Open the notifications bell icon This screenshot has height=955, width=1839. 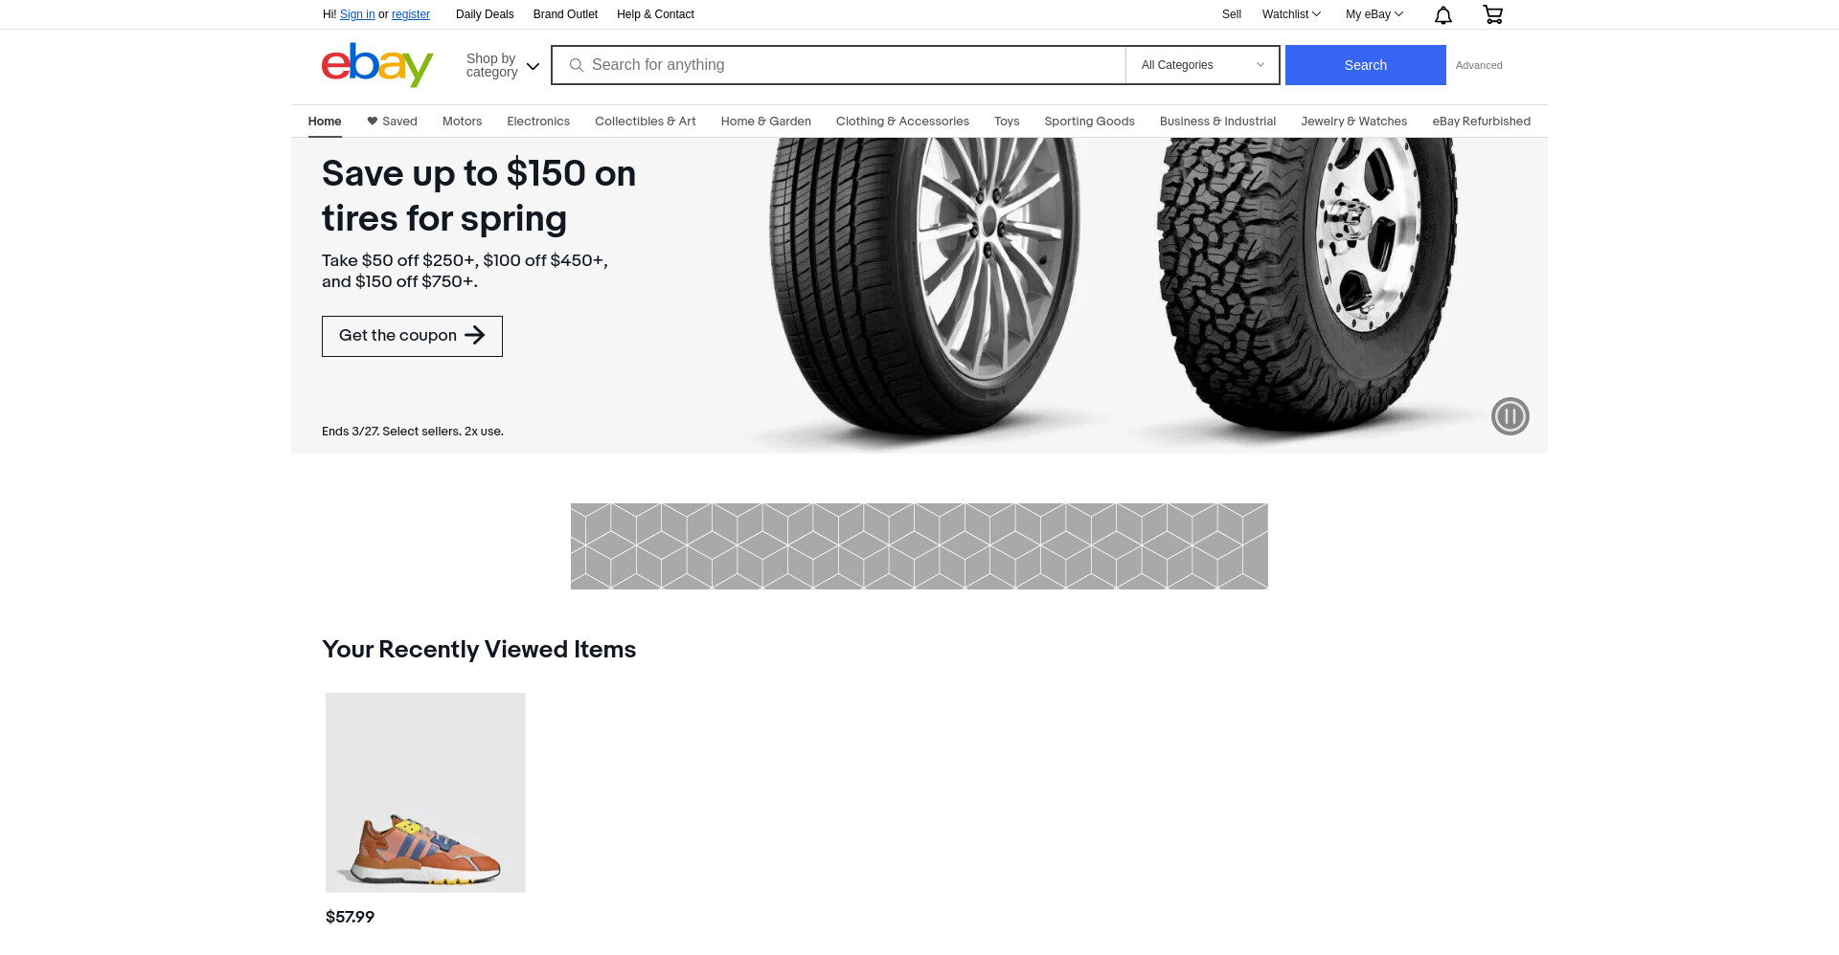coord(1443,14)
